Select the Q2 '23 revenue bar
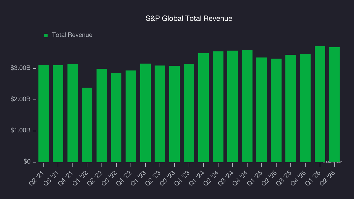 pyautogui.click(x=160, y=114)
